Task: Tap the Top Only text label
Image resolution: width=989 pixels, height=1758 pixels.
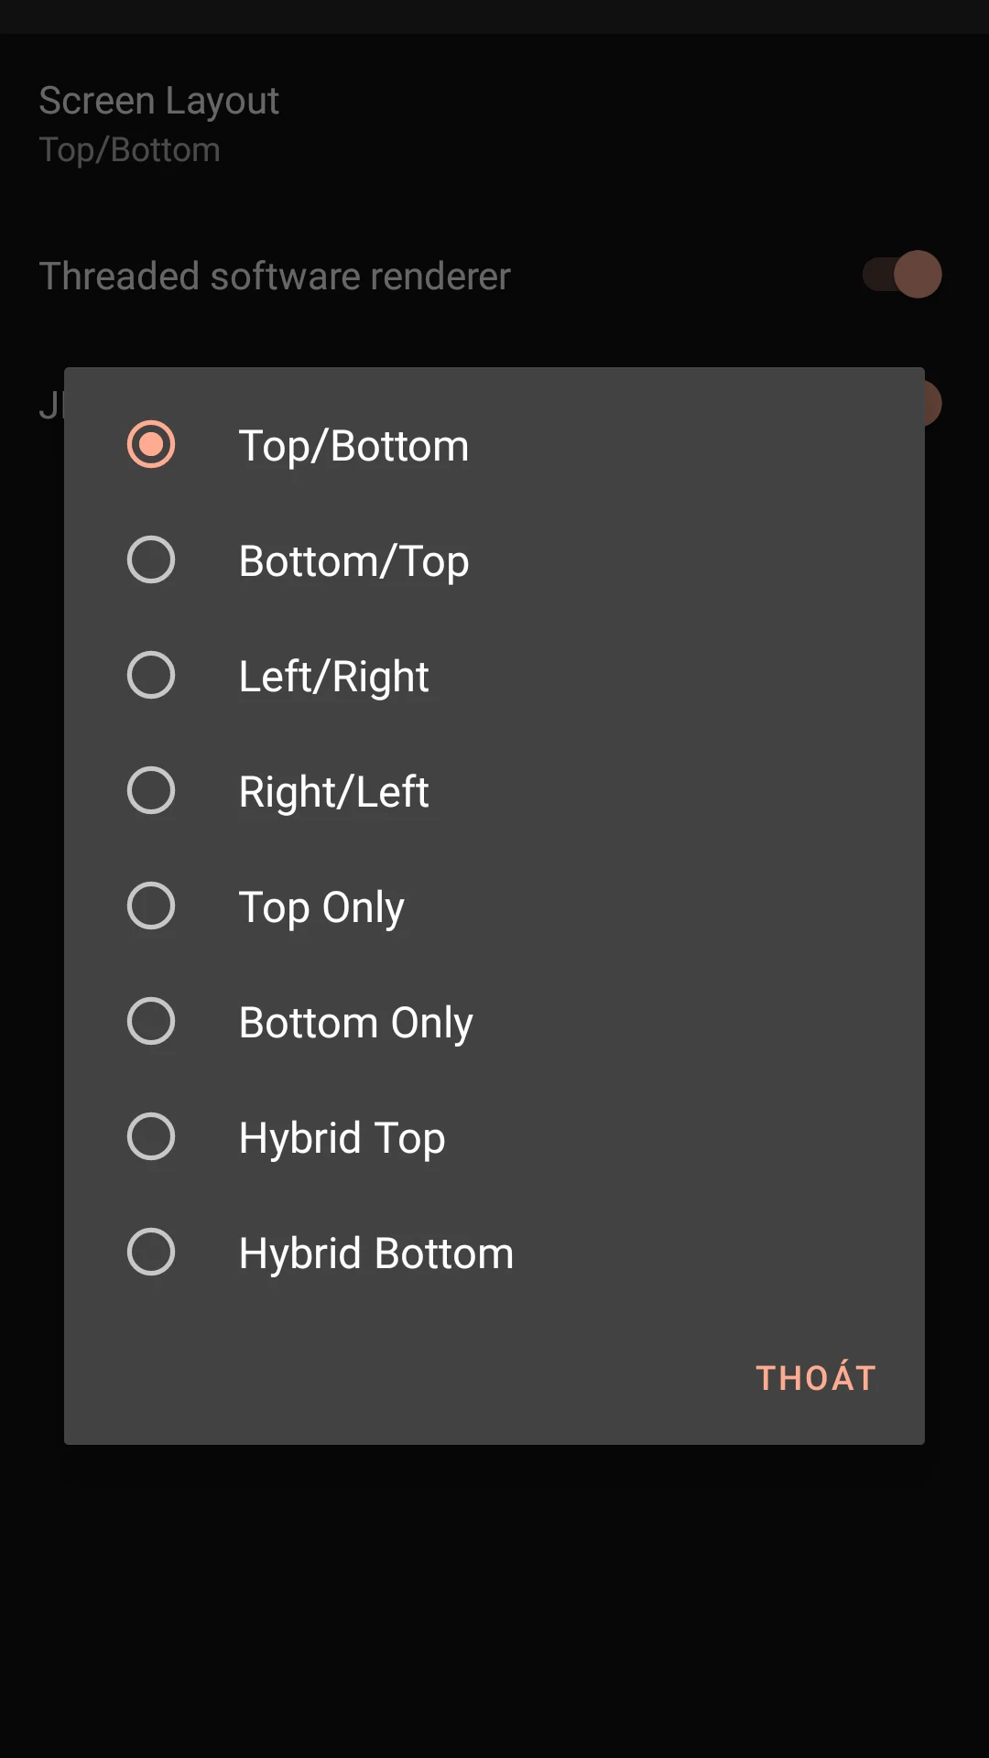Action: pyautogui.click(x=321, y=908)
